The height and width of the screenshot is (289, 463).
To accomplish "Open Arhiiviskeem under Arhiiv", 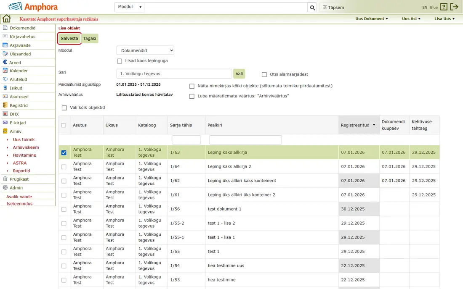I will point(26,147).
